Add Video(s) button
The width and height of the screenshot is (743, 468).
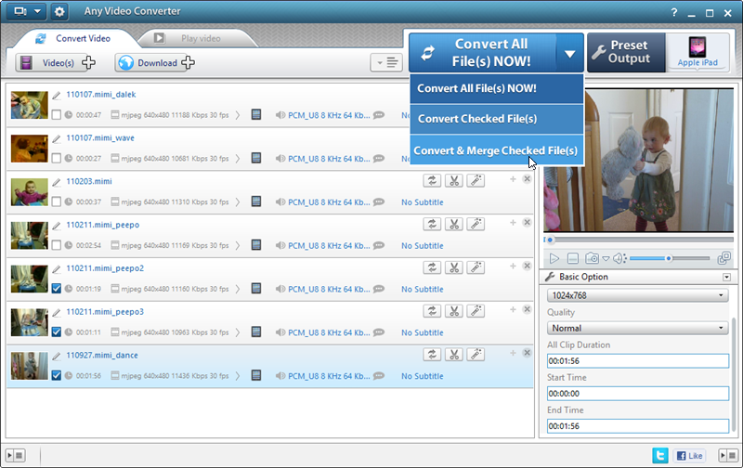pos(56,62)
